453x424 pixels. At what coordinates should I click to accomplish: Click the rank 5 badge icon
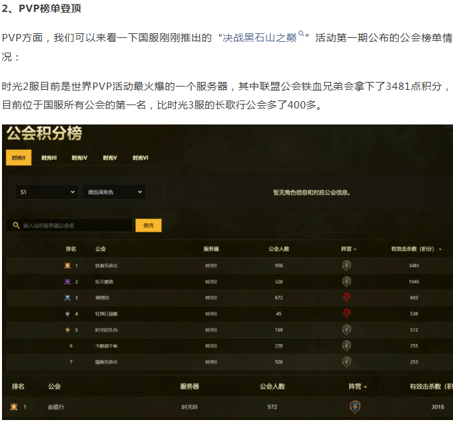click(x=68, y=329)
